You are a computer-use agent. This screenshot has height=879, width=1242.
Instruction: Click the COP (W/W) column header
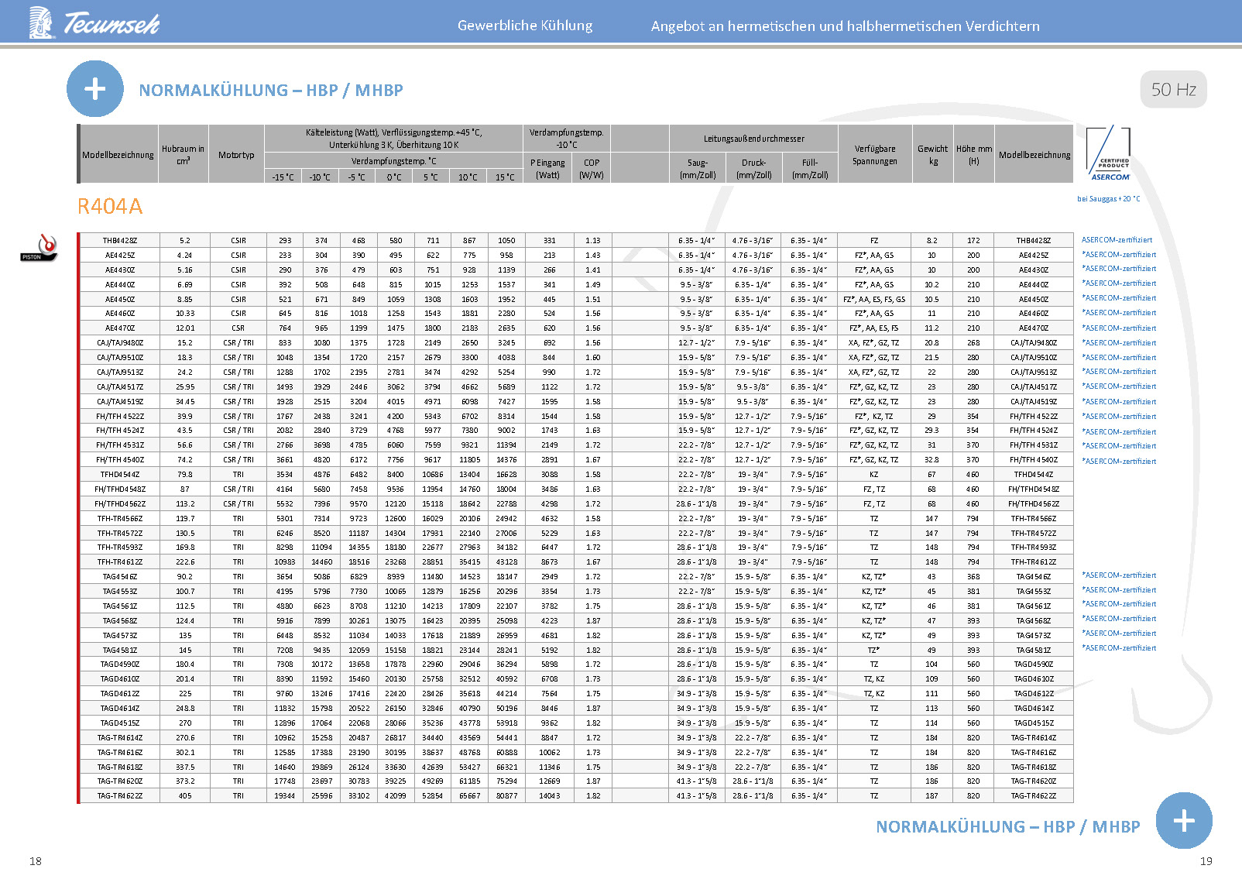[592, 169]
